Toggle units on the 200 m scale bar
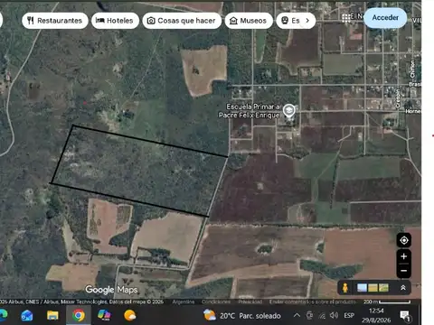434x325 pixels. pyautogui.click(x=387, y=302)
